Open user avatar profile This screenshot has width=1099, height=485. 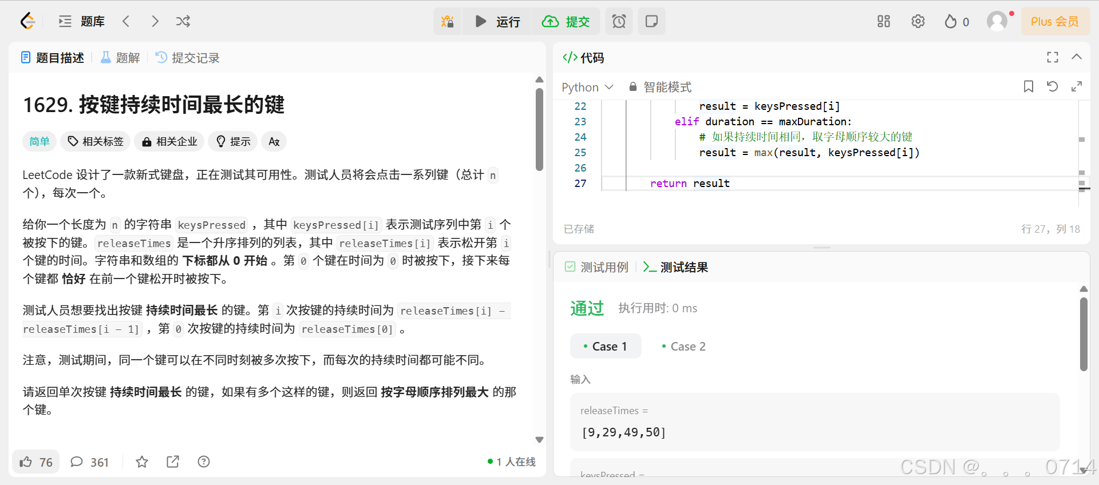(997, 21)
